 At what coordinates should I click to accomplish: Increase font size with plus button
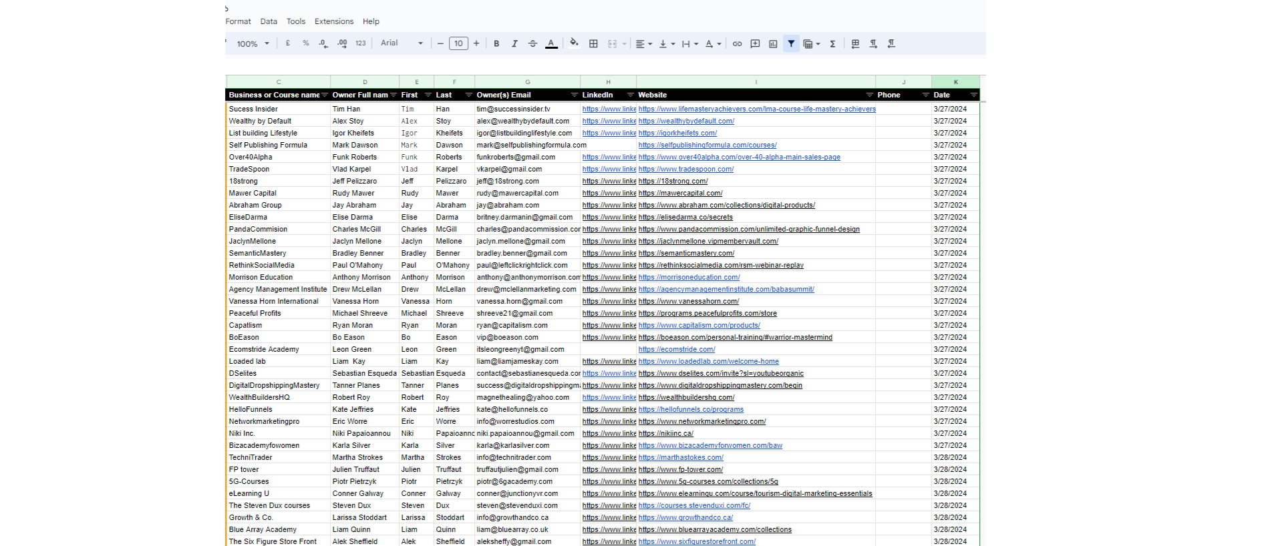click(476, 43)
